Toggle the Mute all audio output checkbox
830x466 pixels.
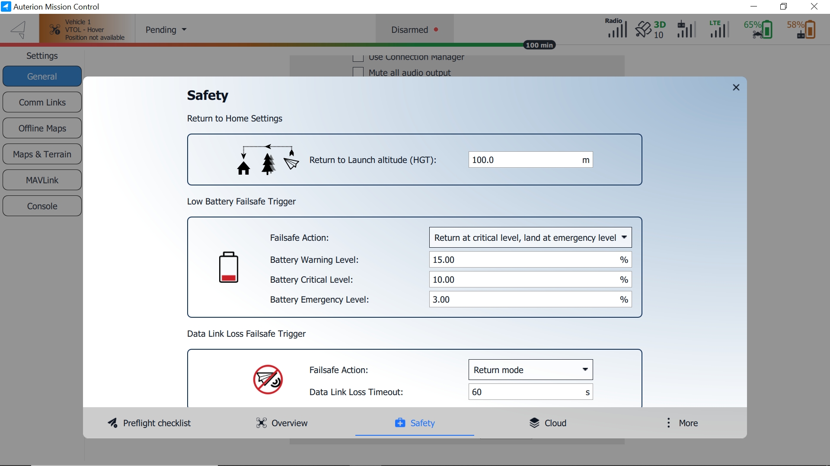point(358,72)
